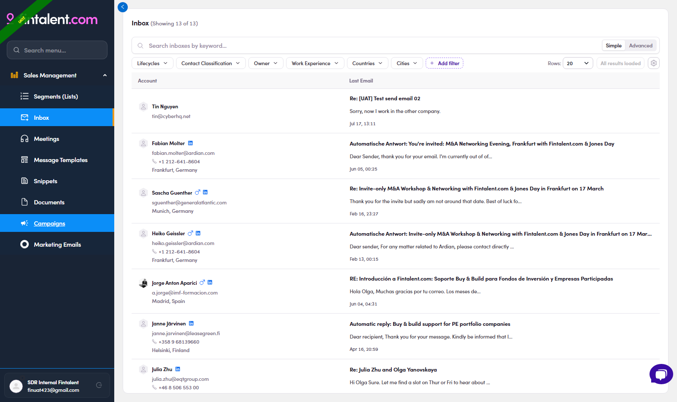Switch search mode to Simple
Screen dimensions: 677x402
point(614,46)
